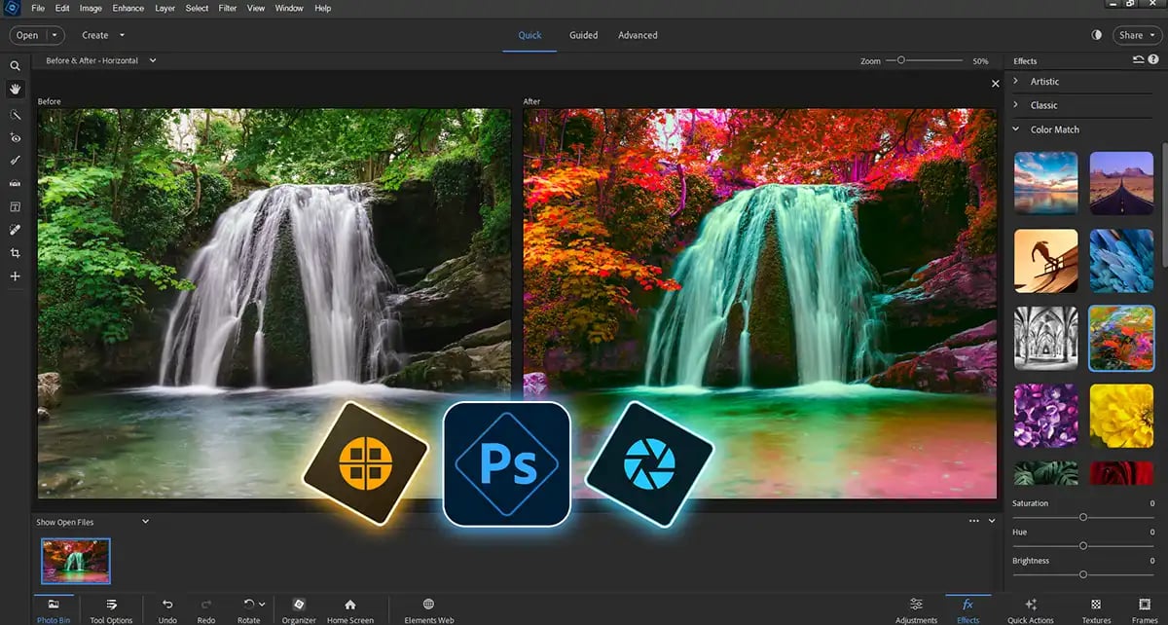The image size is (1168, 625).
Task: Open the File menu
Action: tap(37, 8)
